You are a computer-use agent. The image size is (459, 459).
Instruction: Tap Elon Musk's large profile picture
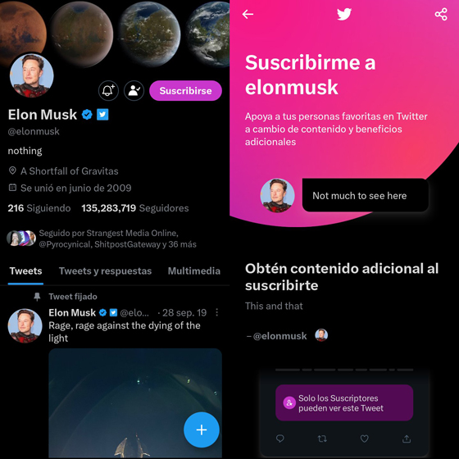[32, 75]
